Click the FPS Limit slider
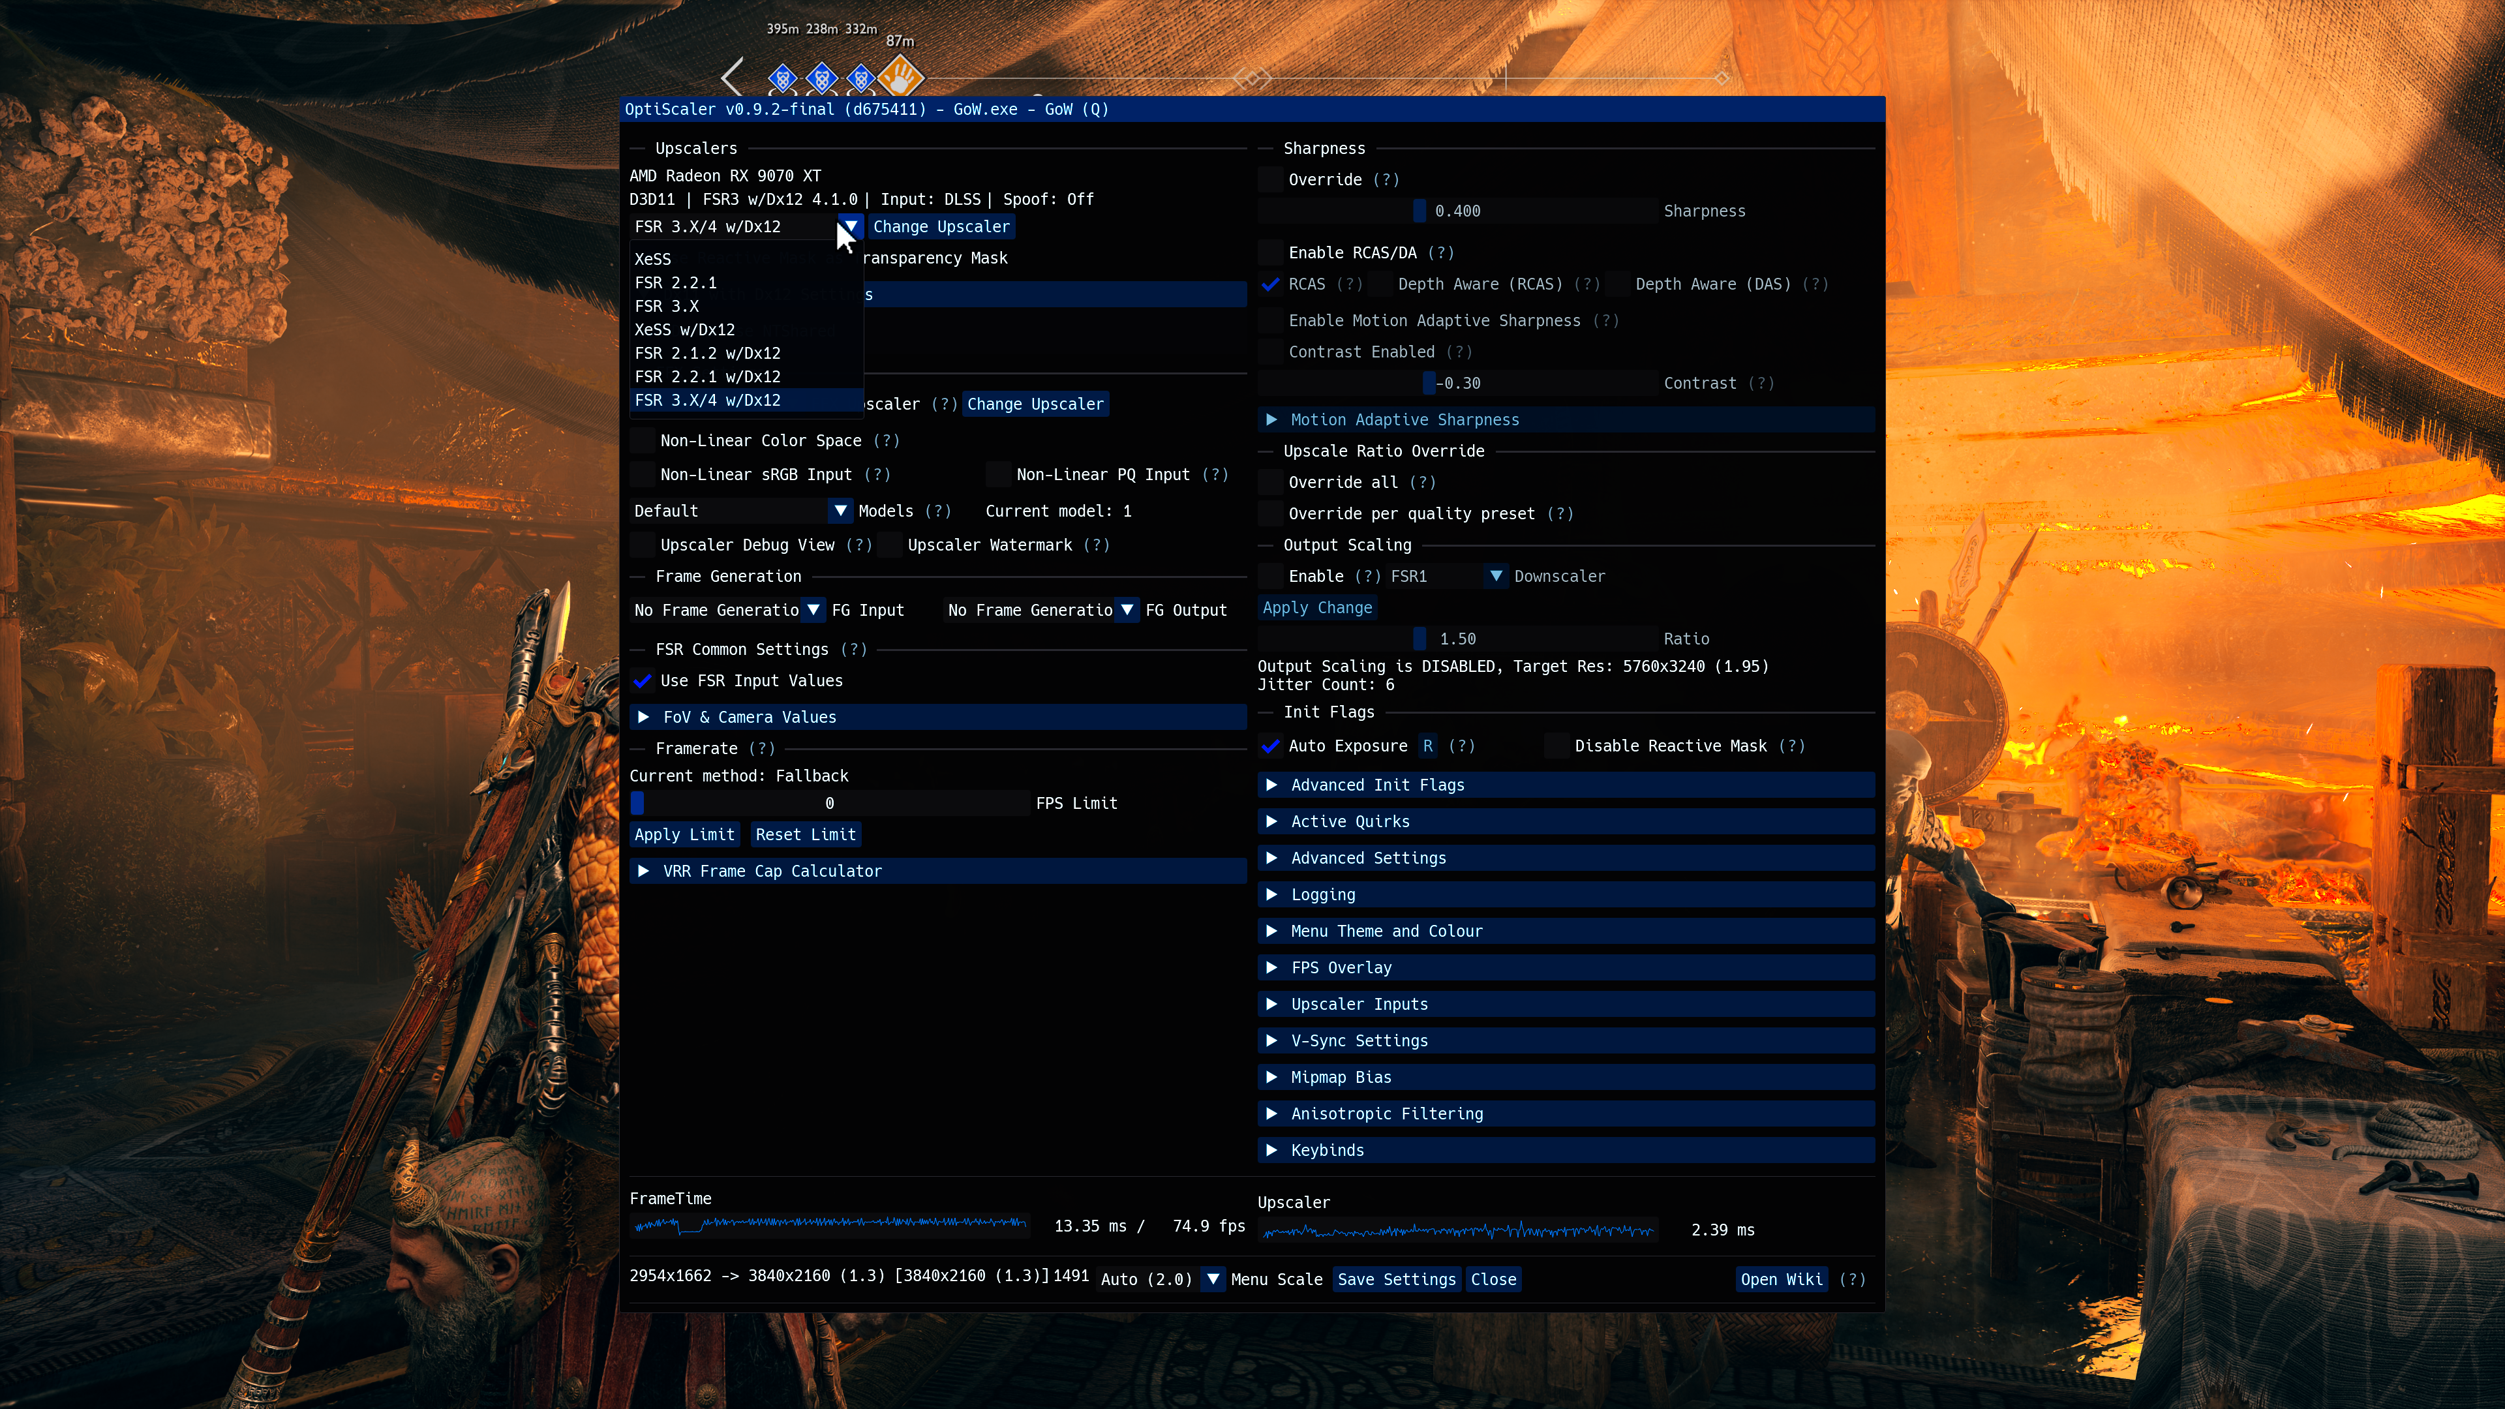 point(830,803)
